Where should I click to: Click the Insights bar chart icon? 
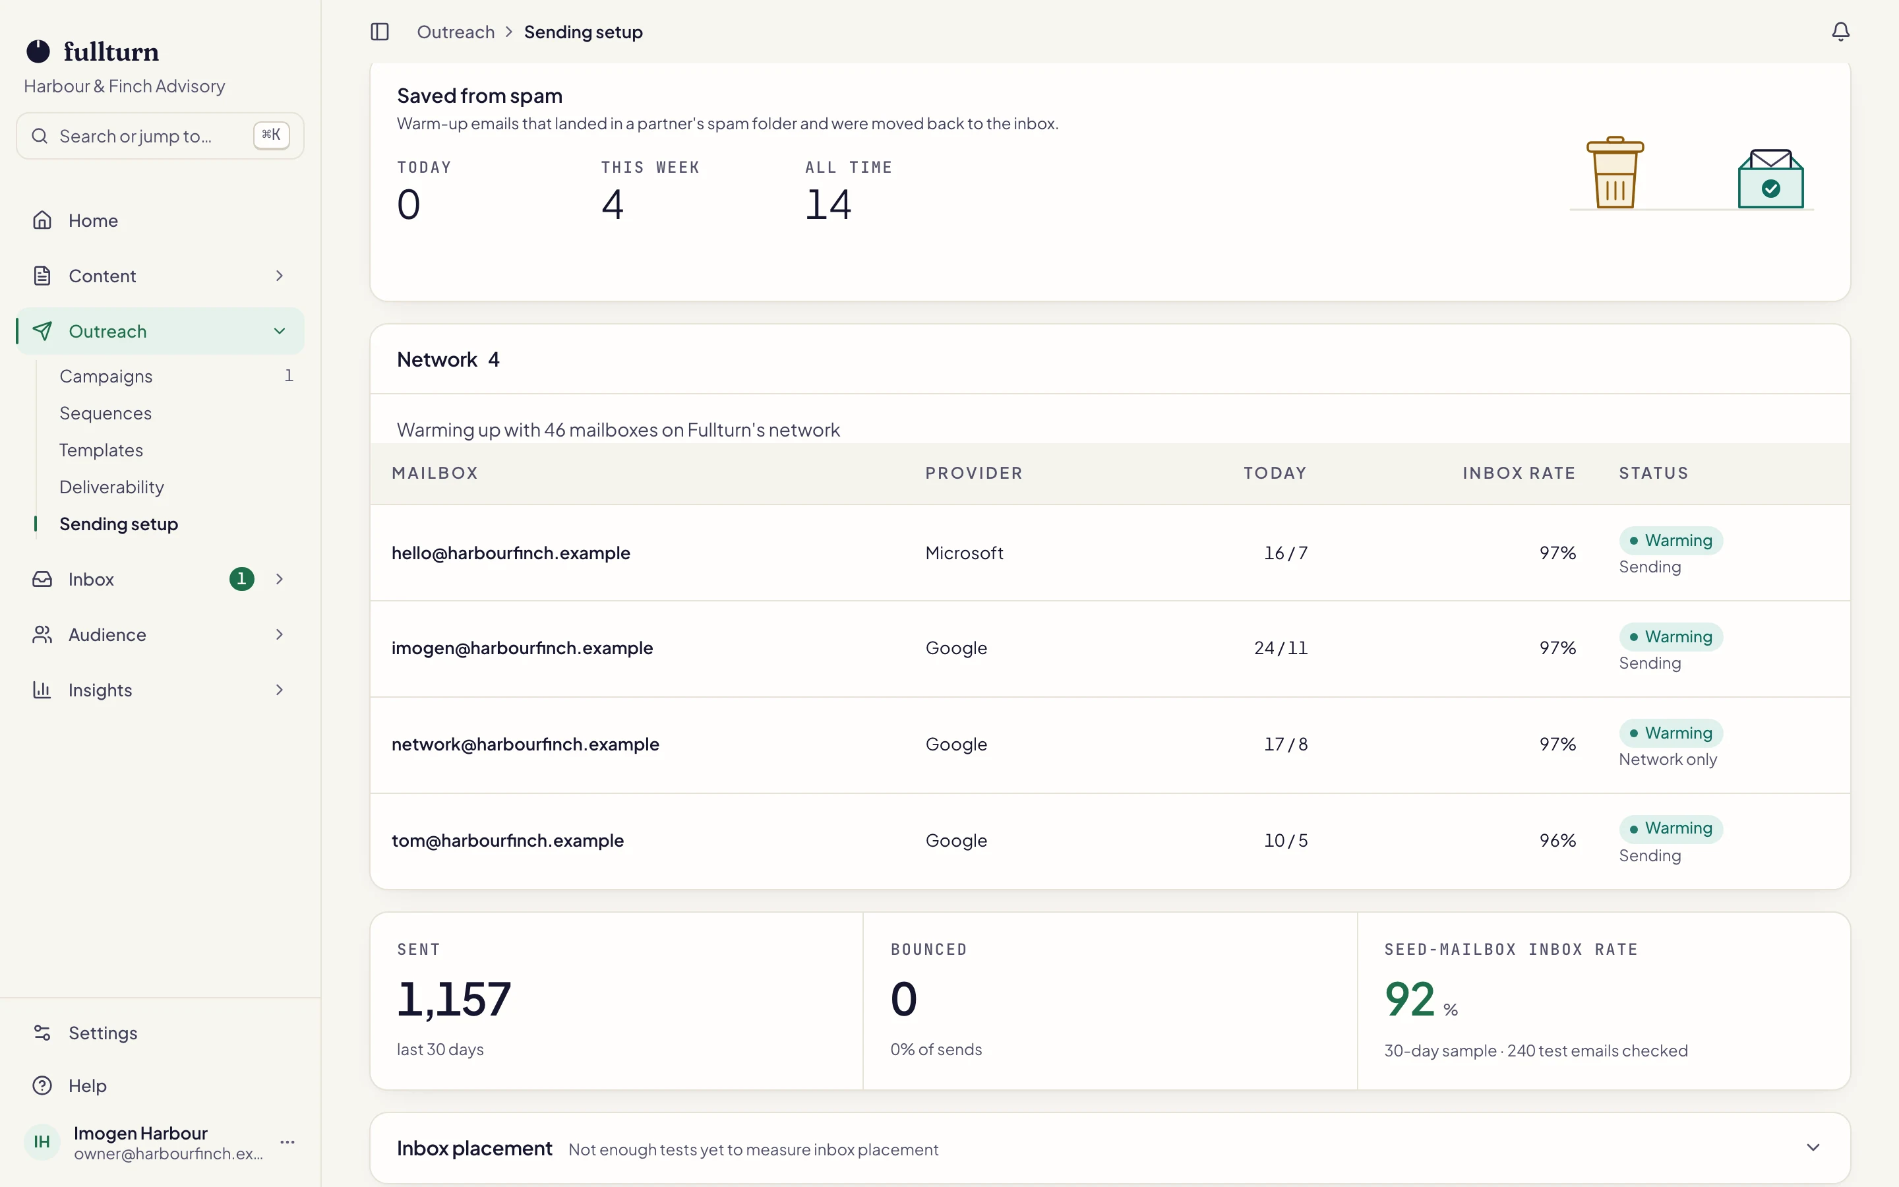(42, 690)
